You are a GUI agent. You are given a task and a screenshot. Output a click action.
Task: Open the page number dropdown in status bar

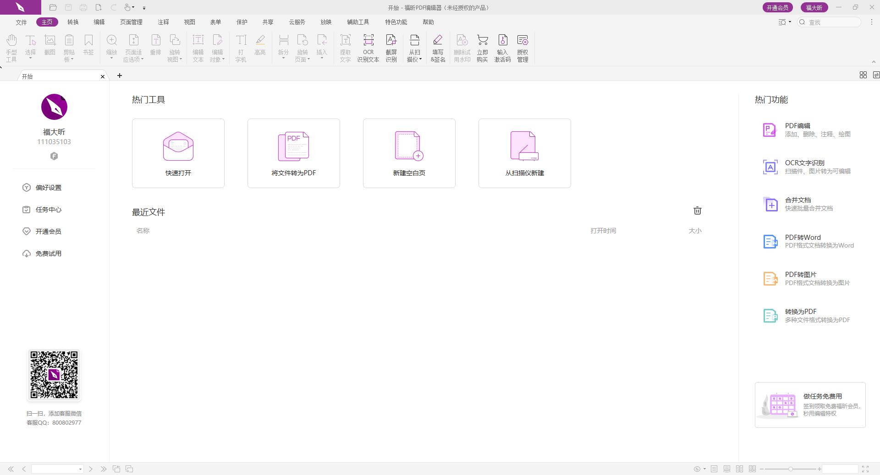80,469
